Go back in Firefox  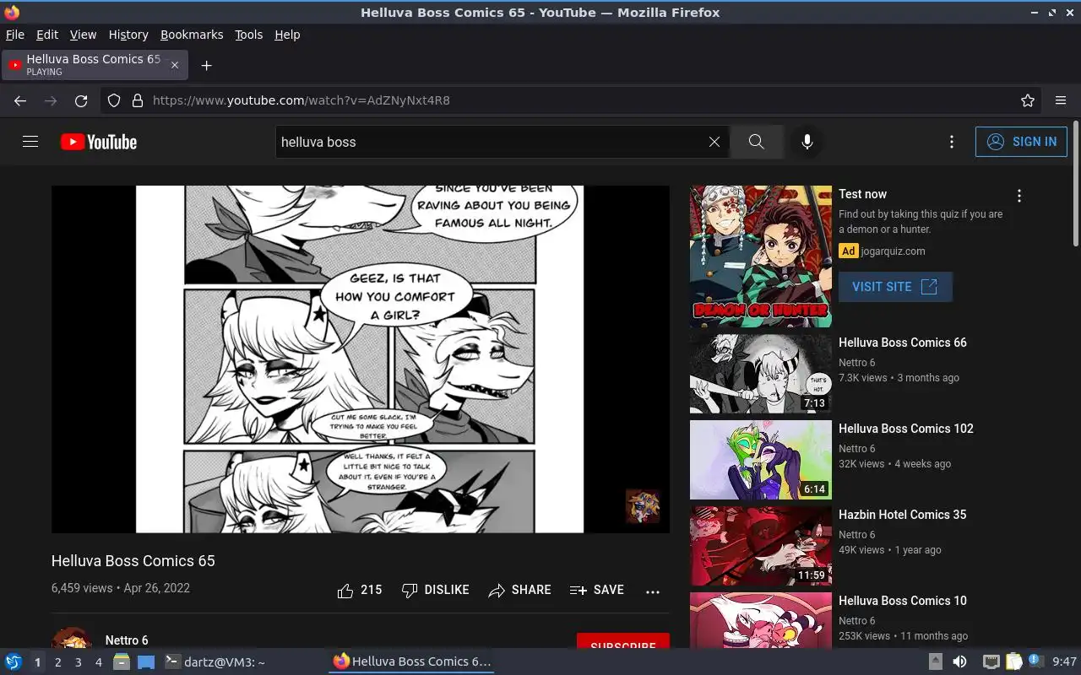20,100
